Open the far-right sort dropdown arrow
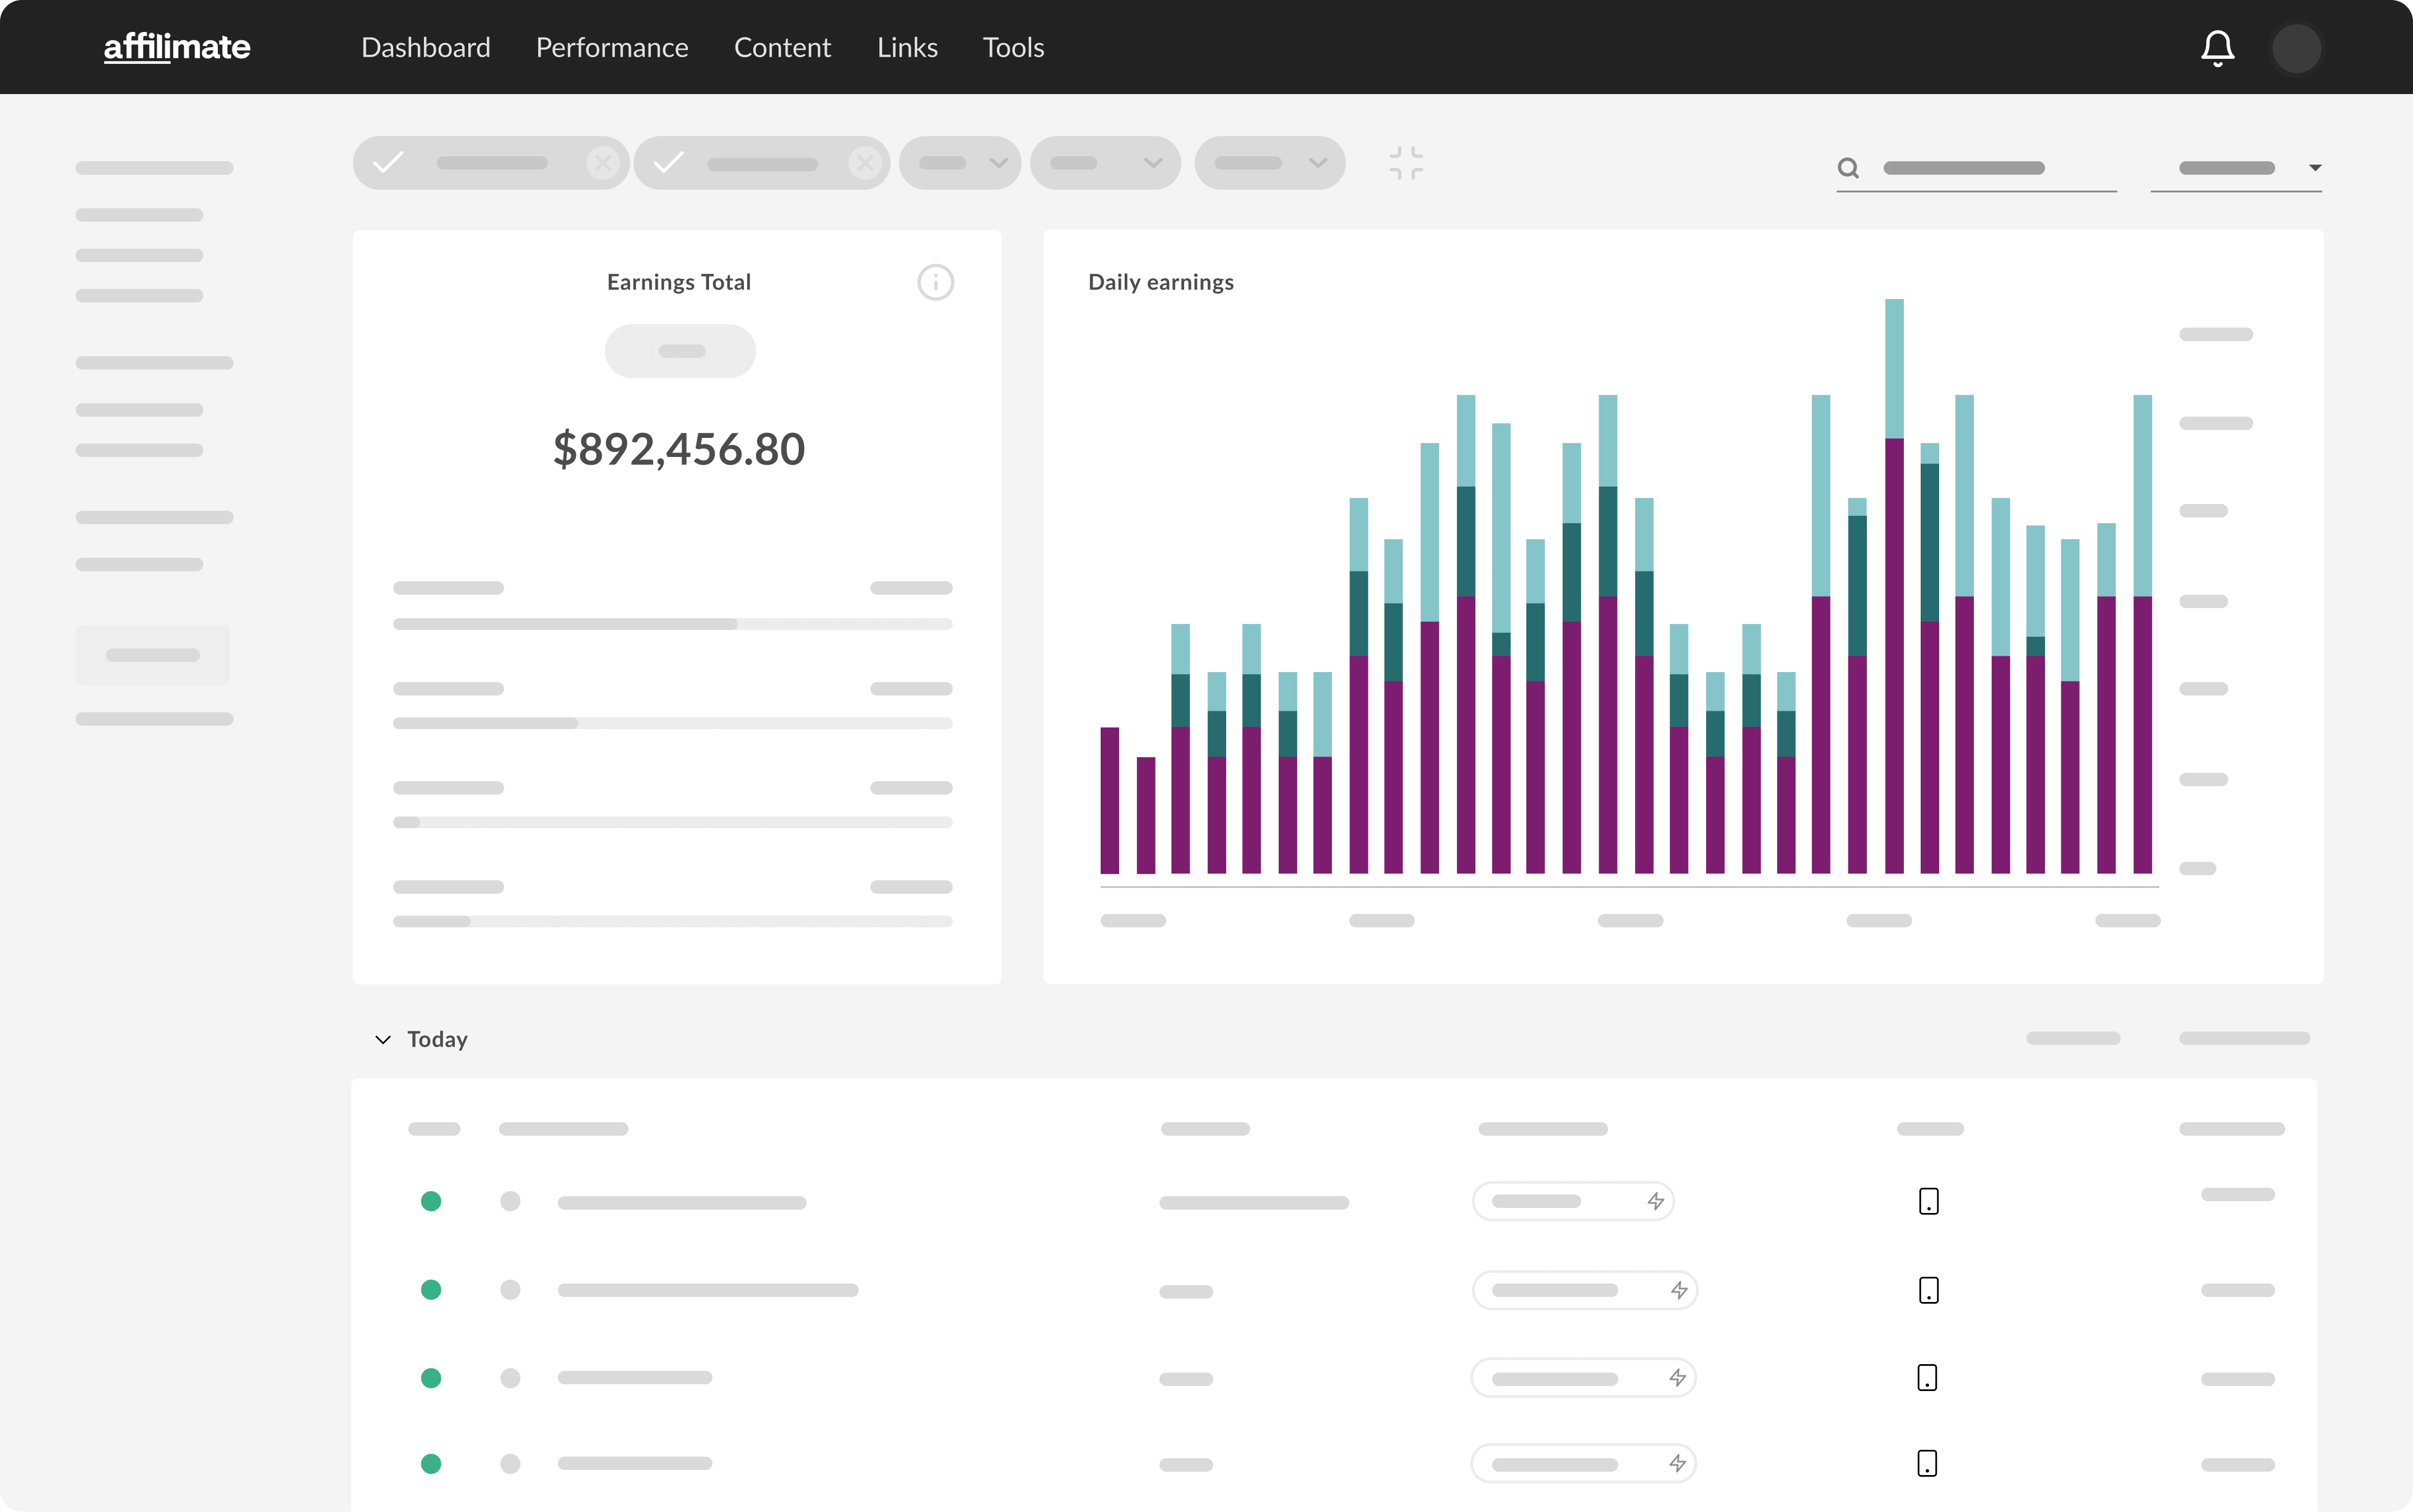This screenshot has width=2413, height=1512. pyautogui.click(x=2314, y=168)
